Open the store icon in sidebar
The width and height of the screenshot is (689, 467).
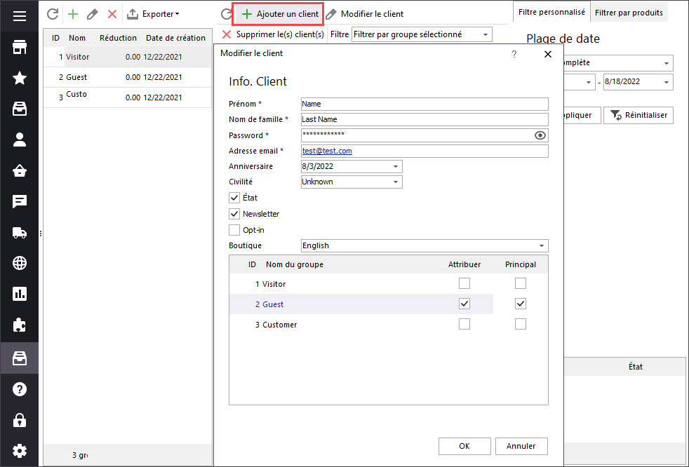[20, 47]
